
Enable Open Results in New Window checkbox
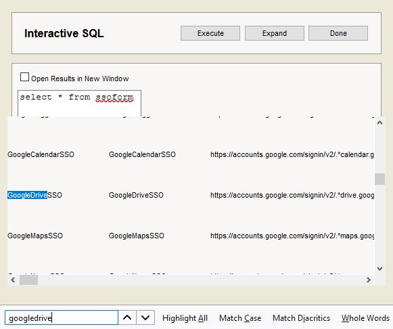[x=24, y=77]
